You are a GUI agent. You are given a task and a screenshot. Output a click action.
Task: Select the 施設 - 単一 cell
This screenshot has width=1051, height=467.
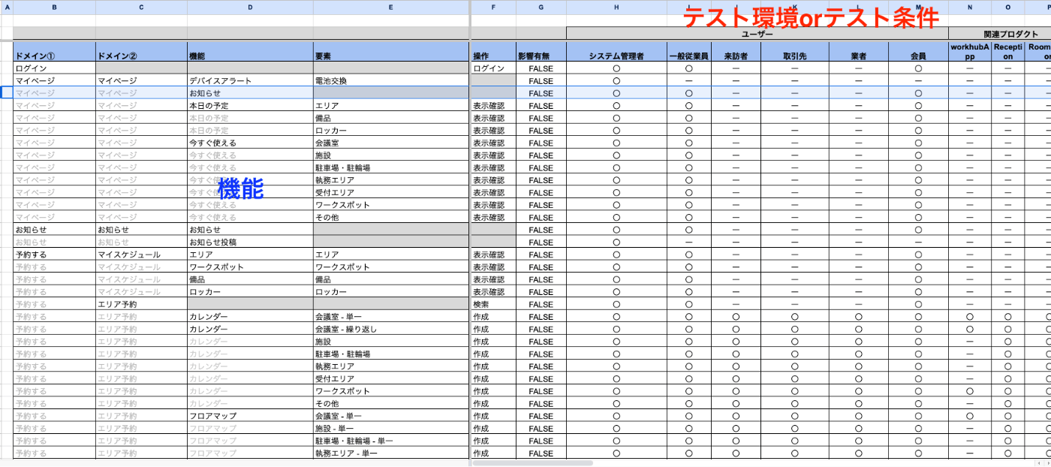[x=391, y=429]
